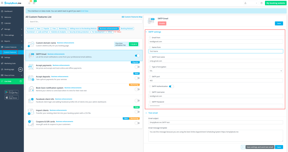This screenshot has width=288, height=152.
Task: Turn off the SMTP Email feature toggle
Action: pyautogui.click(x=137, y=56)
